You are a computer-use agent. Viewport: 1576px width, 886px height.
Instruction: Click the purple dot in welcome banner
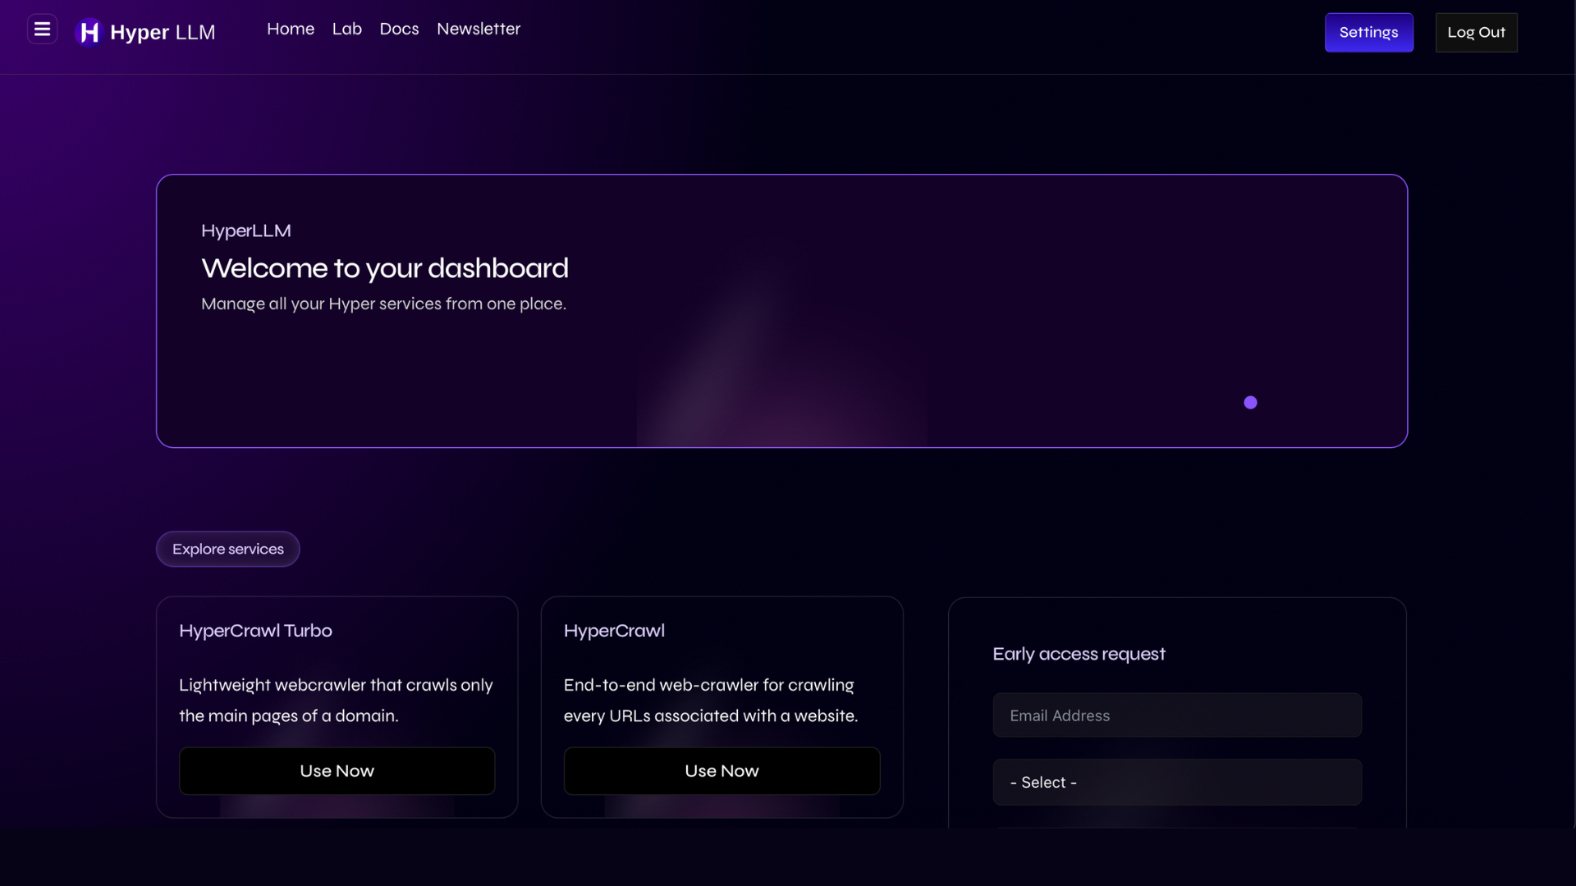pyautogui.click(x=1250, y=402)
